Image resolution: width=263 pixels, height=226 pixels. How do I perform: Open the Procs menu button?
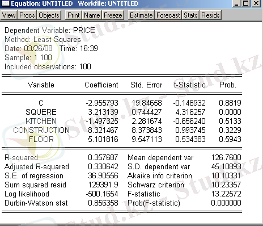pos(27,15)
